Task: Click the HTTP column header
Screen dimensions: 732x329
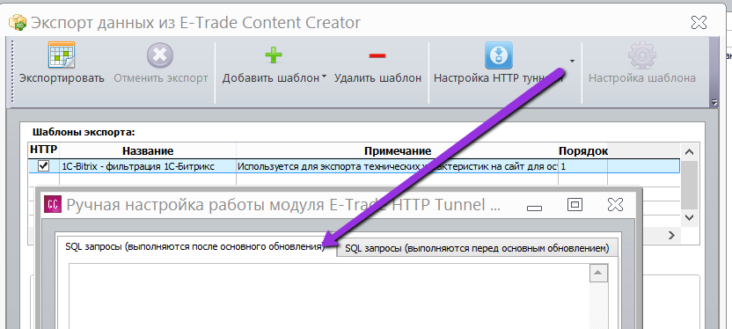Action: pos(43,150)
